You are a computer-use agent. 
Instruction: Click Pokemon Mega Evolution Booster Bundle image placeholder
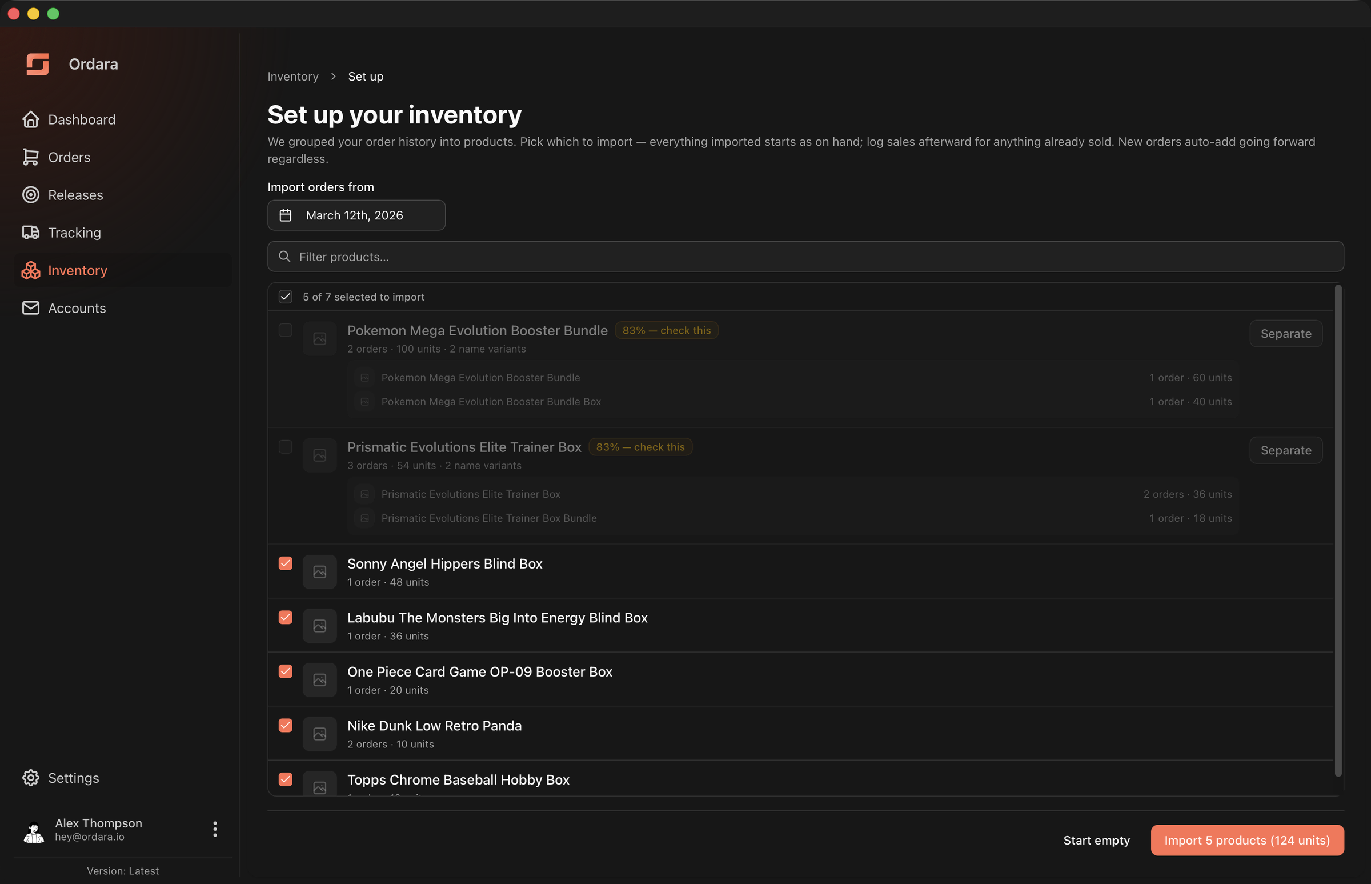click(x=320, y=339)
